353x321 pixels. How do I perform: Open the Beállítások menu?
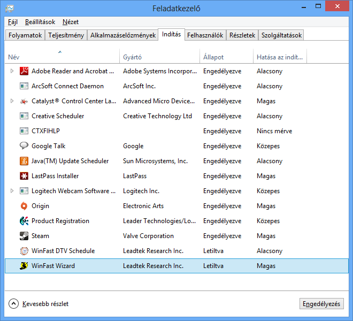[x=40, y=22]
